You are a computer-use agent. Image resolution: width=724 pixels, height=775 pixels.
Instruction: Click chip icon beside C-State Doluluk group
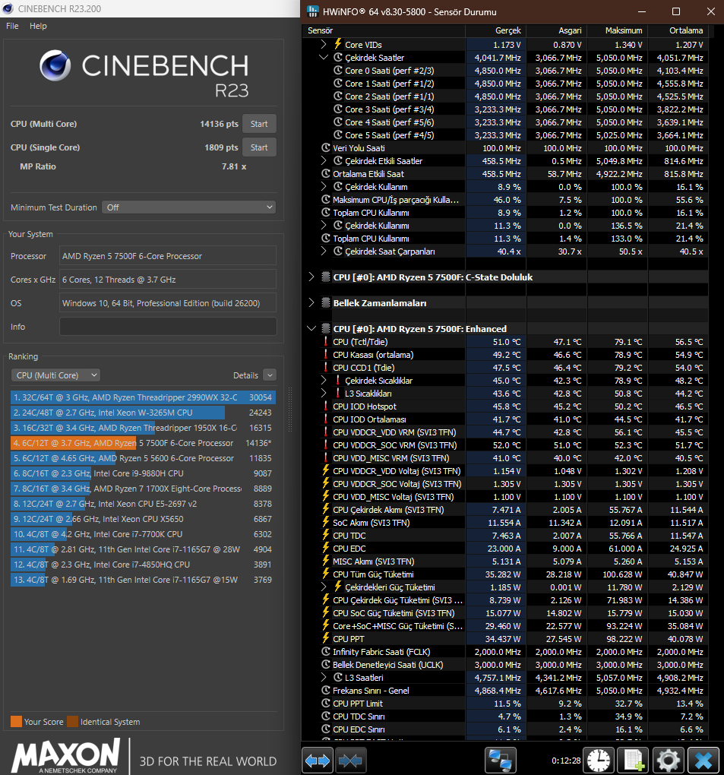coord(326,277)
